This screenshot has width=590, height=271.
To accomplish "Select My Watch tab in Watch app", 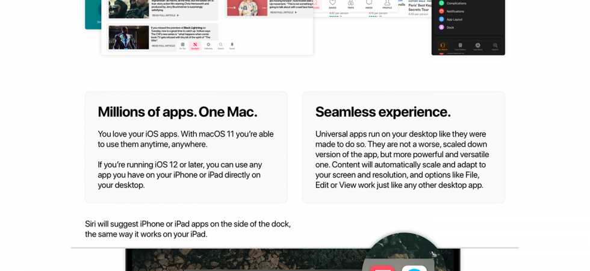I will click(442, 47).
